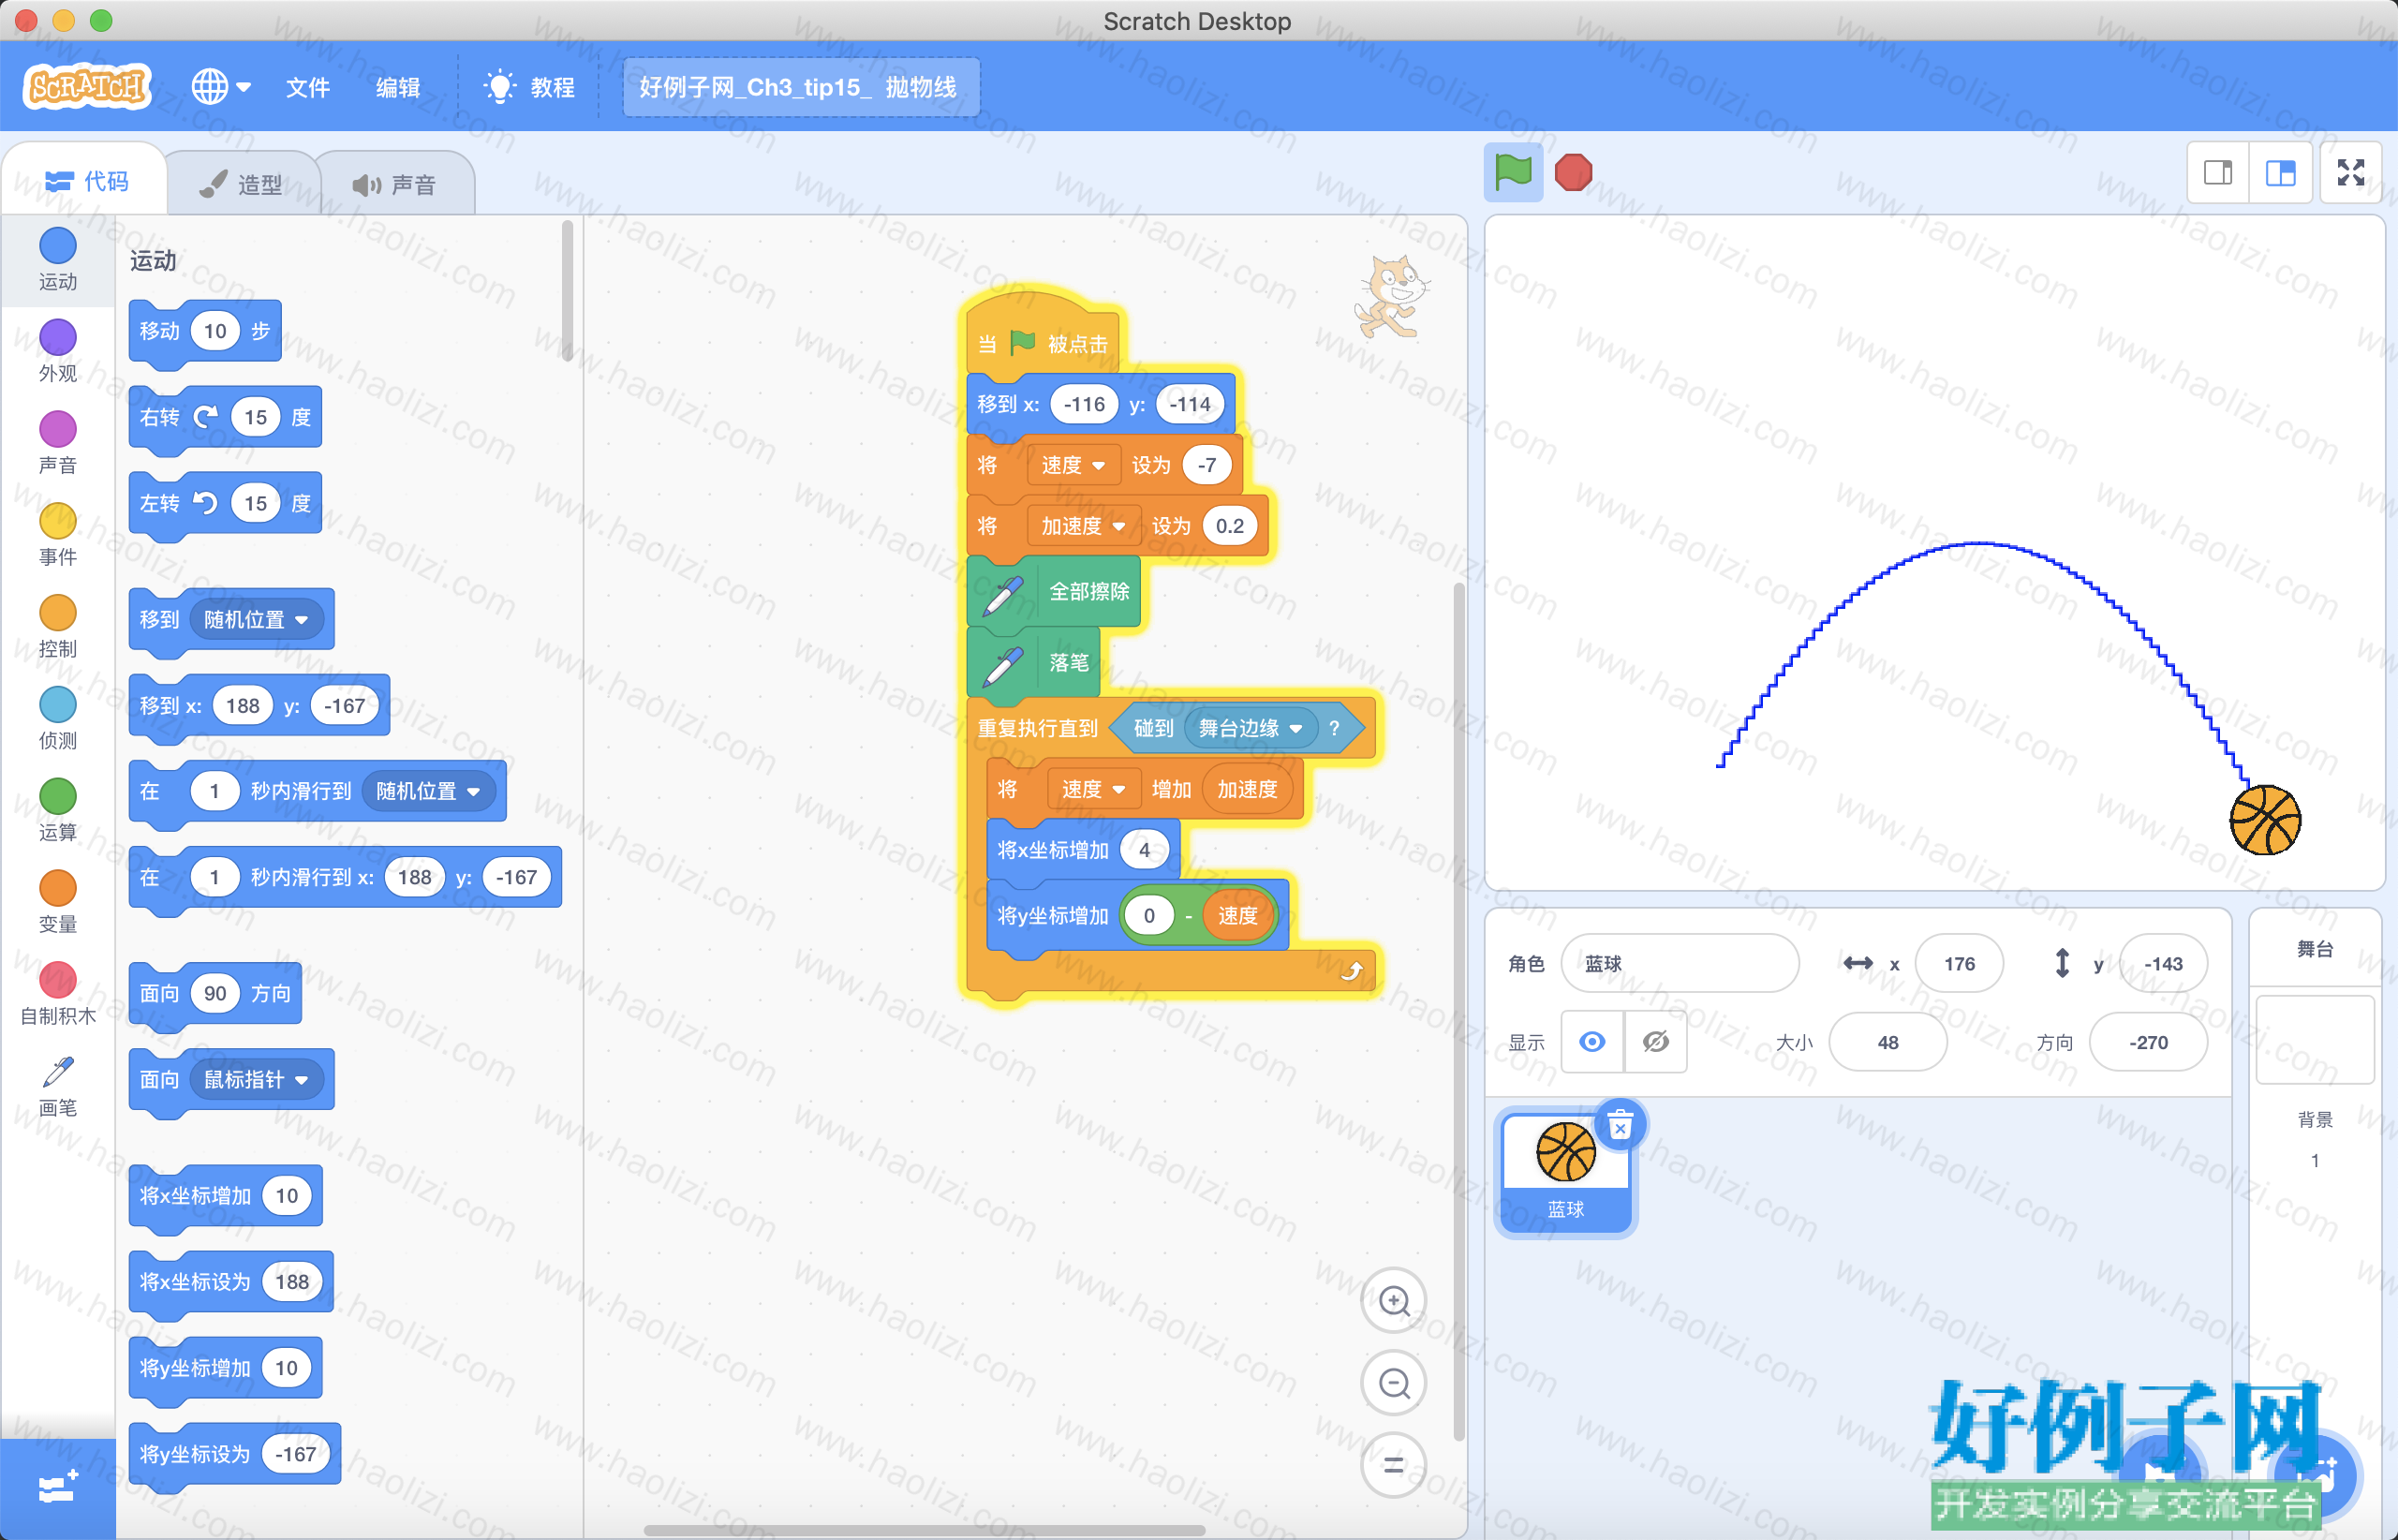Click the 将x坐标设为 188 block

click(231, 1282)
